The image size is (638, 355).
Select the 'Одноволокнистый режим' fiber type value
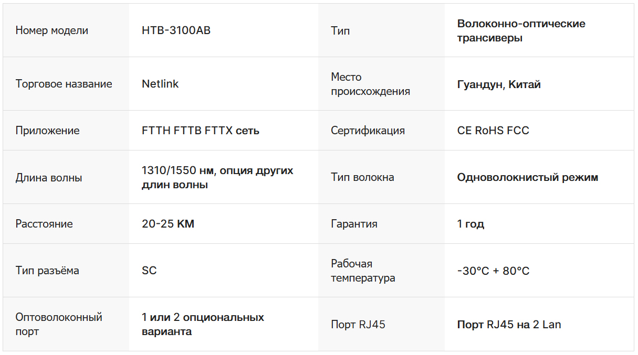[527, 177]
